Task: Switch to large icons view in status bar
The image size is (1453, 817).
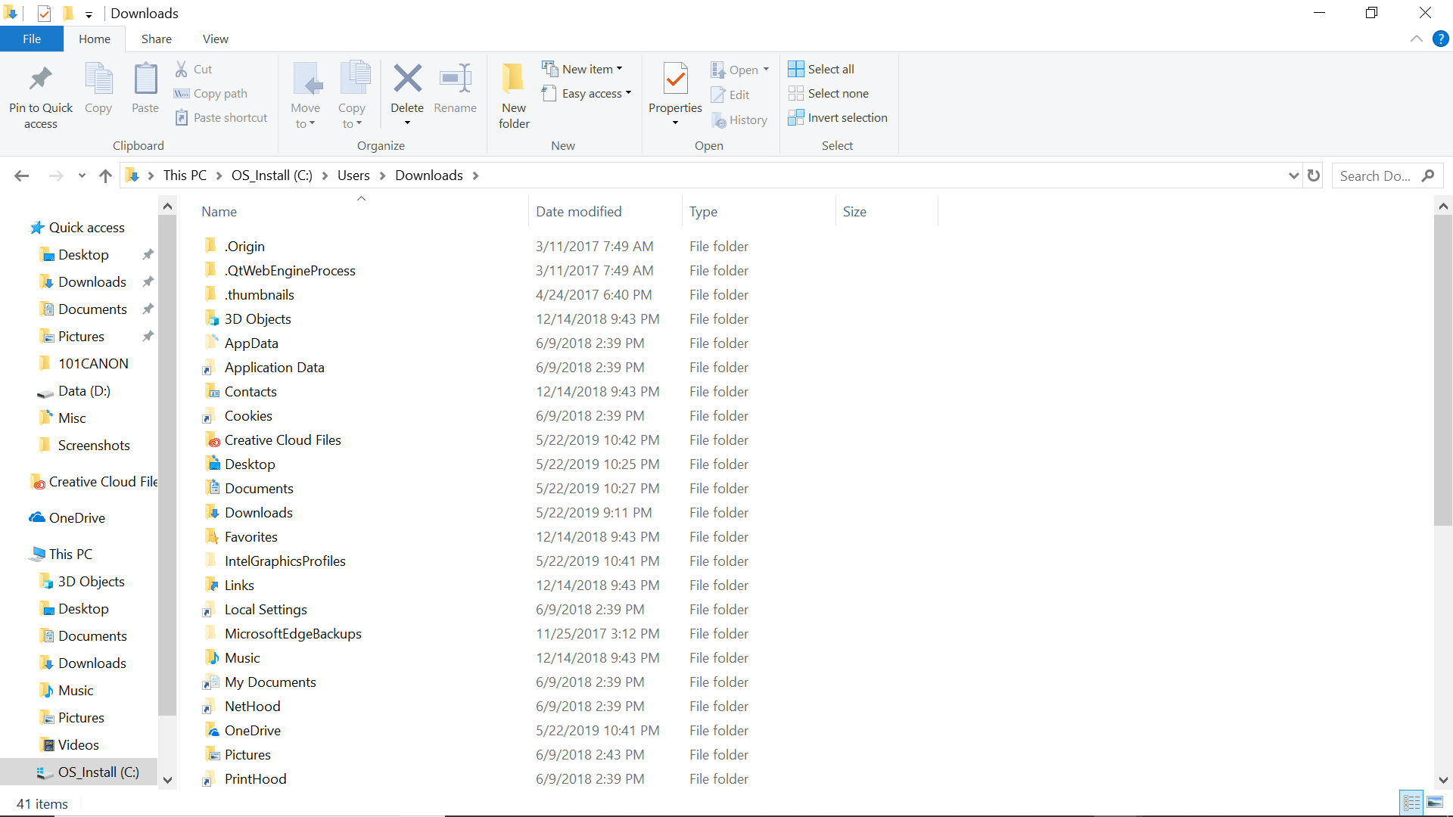Action: point(1435,803)
